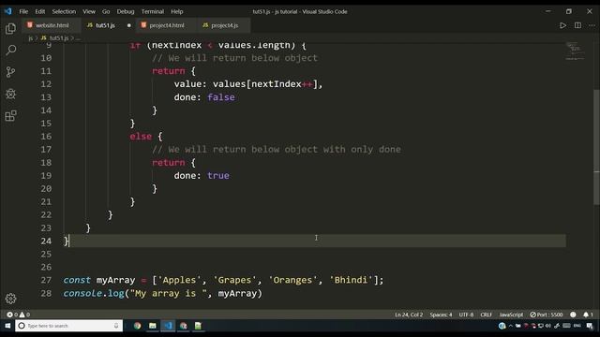Open the File menu
The image size is (600, 337).
pos(23,11)
